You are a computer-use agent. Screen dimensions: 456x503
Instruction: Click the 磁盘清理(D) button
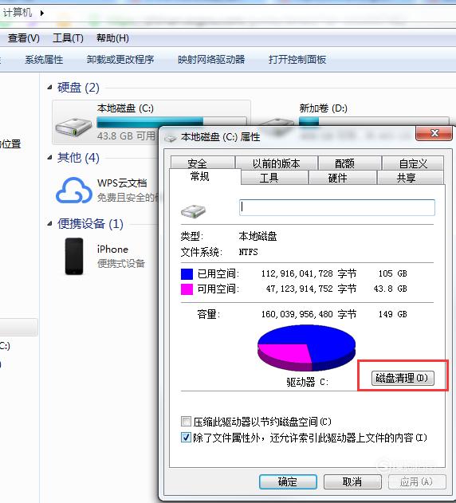click(x=403, y=378)
